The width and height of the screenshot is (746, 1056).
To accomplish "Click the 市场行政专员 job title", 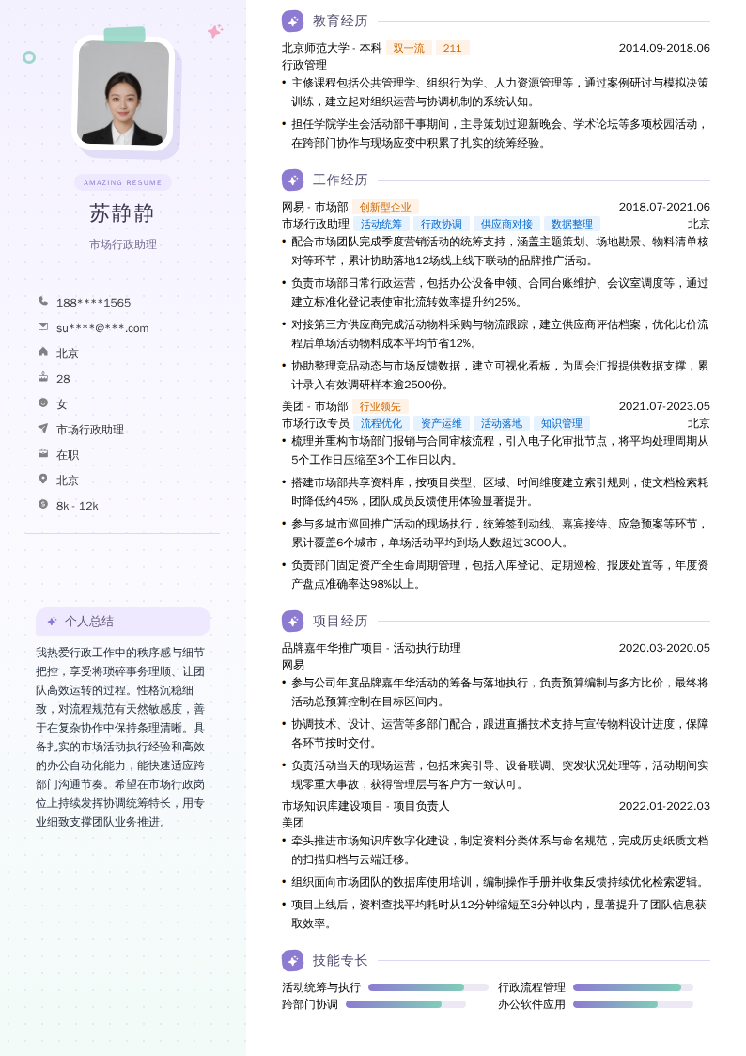I will tap(316, 423).
